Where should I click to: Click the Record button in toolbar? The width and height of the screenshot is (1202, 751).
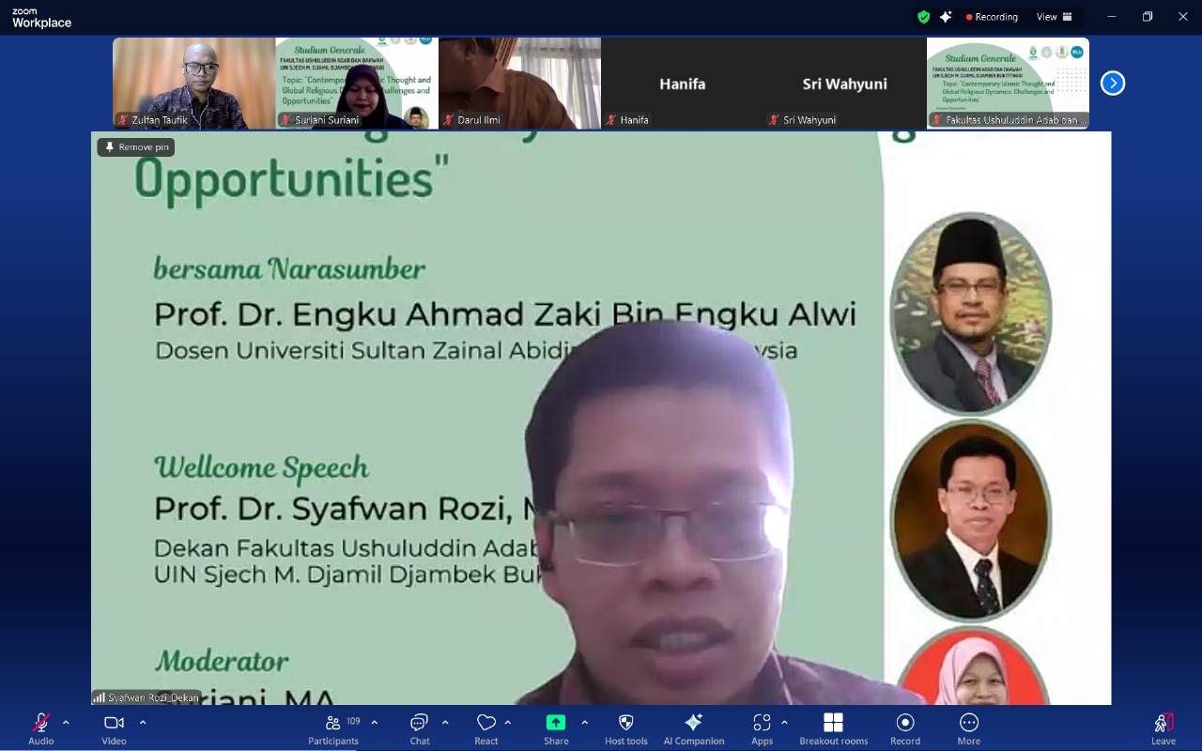click(x=905, y=728)
